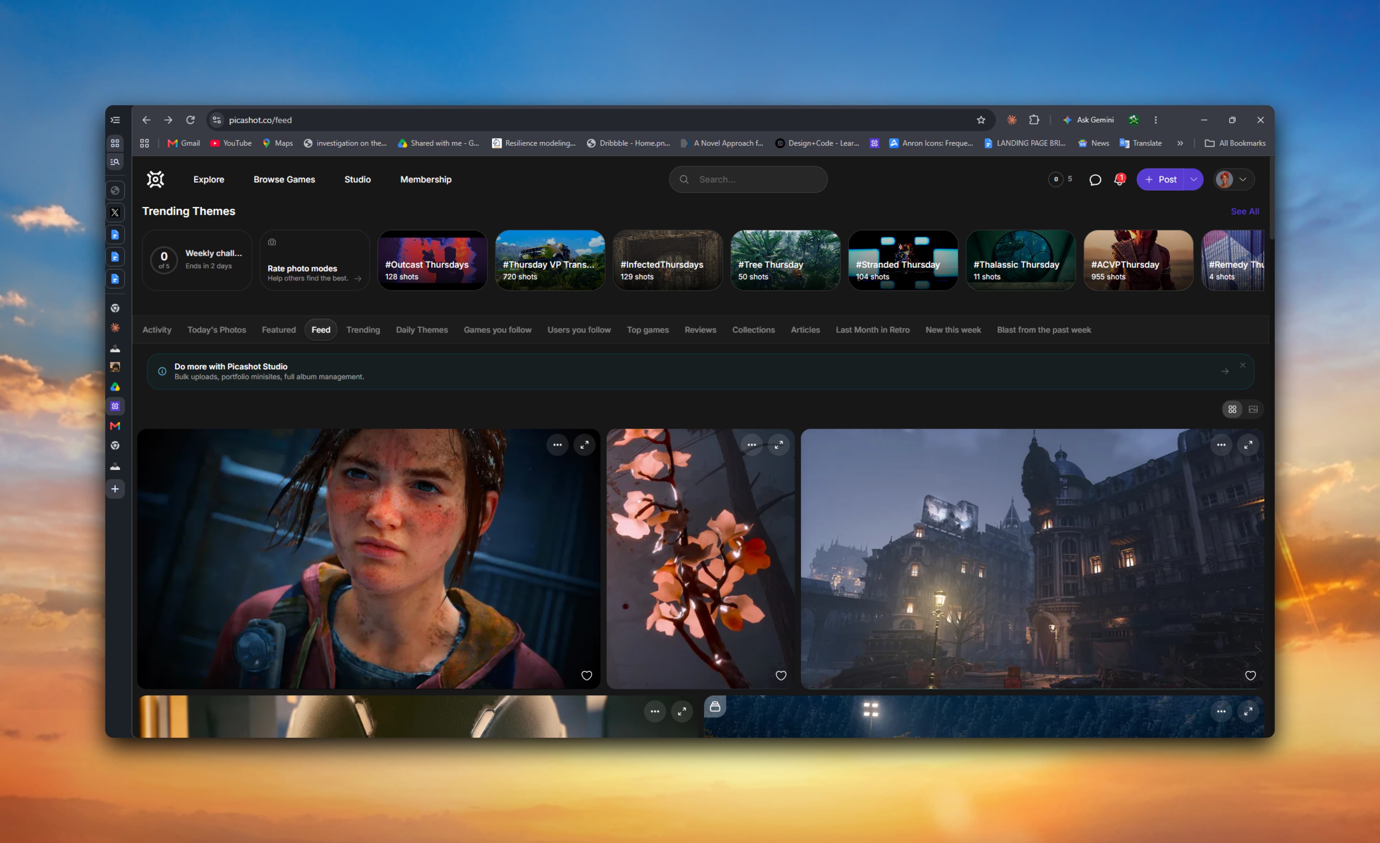The width and height of the screenshot is (1380, 843).
Task: Like the night city street photo
Action: [1250, 676]
